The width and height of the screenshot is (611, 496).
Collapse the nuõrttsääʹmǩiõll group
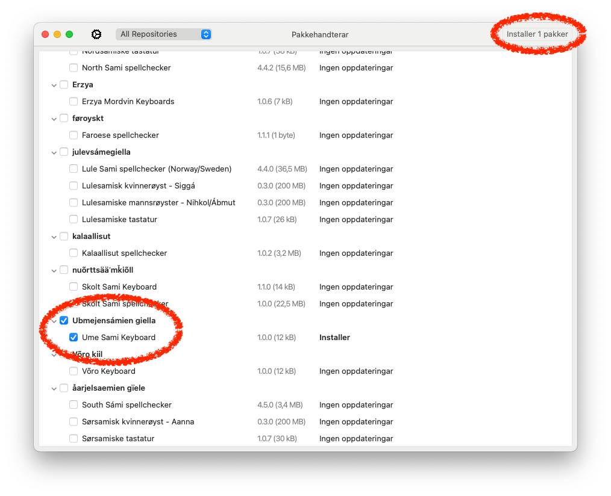click(x=54, y=271)
